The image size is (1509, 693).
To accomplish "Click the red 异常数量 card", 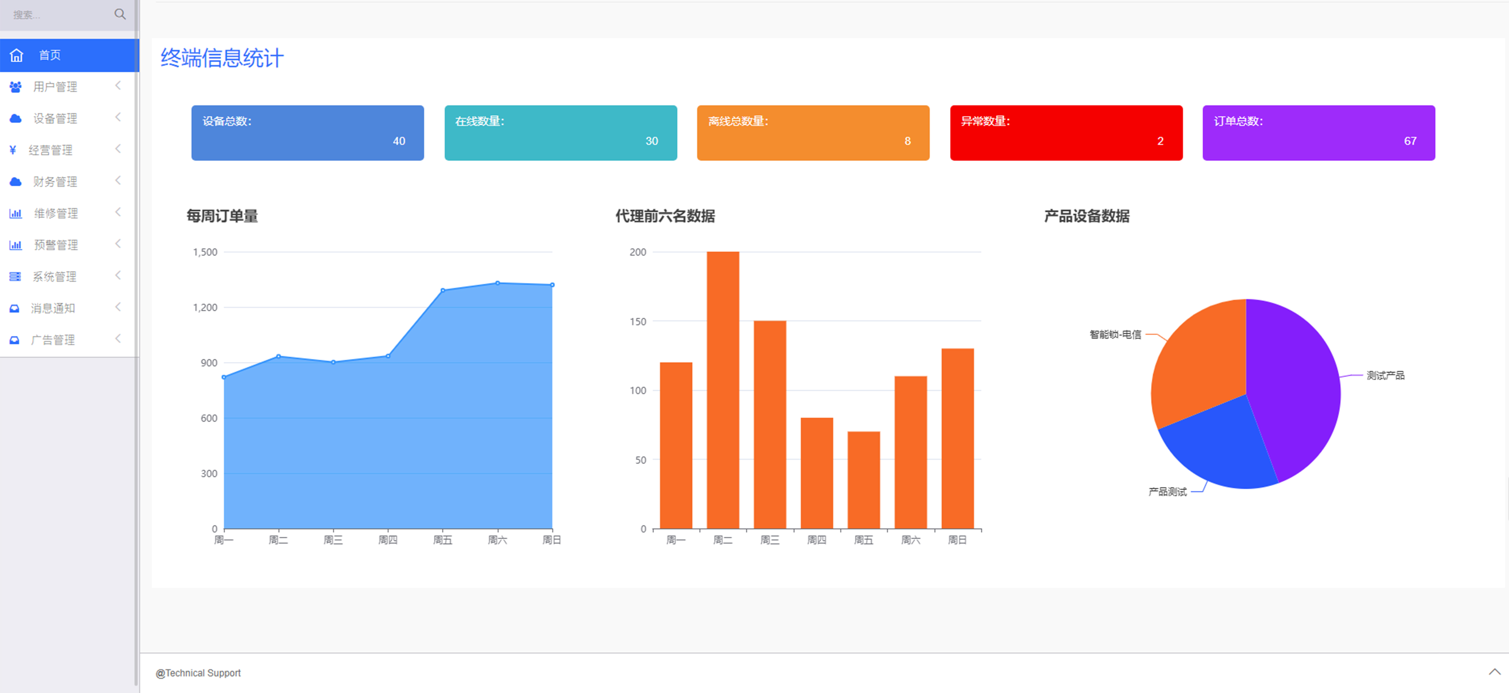I will (1066, 133).
